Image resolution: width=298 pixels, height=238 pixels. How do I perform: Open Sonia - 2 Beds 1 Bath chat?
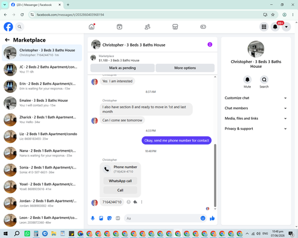point(42,170)
